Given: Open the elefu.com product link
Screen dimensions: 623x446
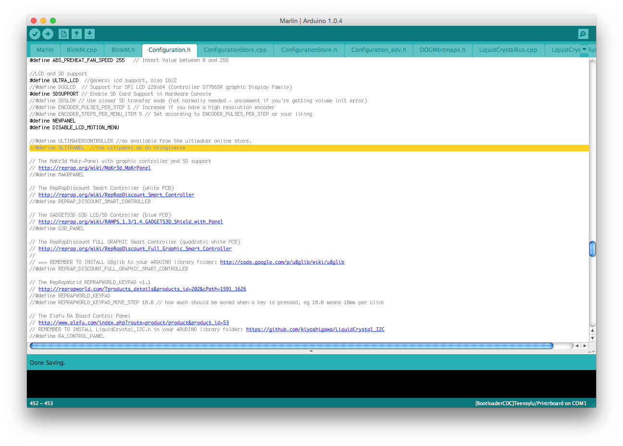Looking at the screenshot, I should coord(134,323).
